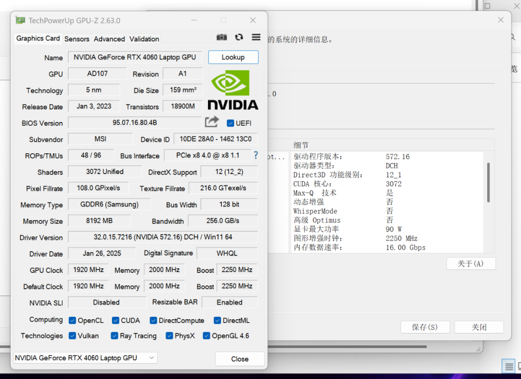Toggle the CUDA checkbox

[x=115, y=321]
